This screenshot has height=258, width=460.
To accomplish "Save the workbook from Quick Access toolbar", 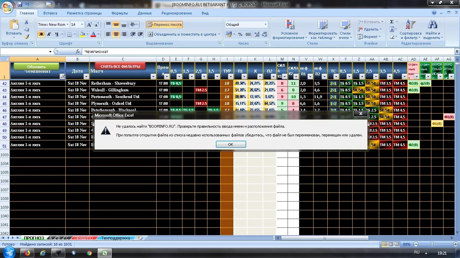I will 20,4.
